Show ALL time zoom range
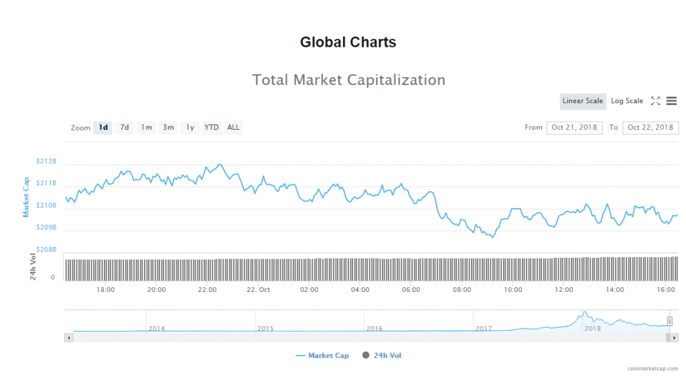The width and height of the screenshot is (686, 381). coord(233,127)
